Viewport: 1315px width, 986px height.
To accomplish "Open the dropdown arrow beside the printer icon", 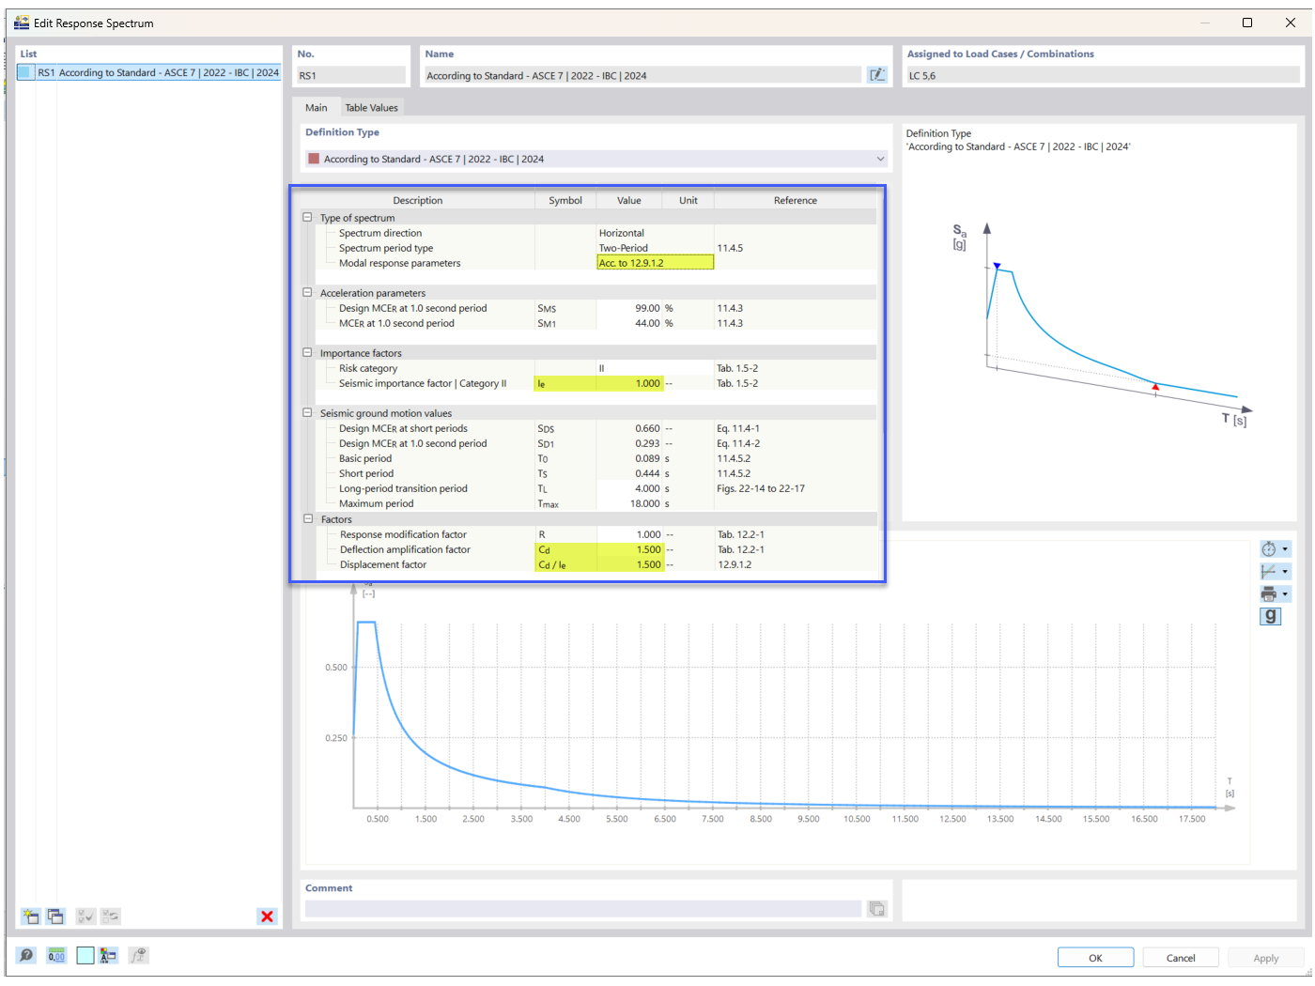I will point(1285,594).
